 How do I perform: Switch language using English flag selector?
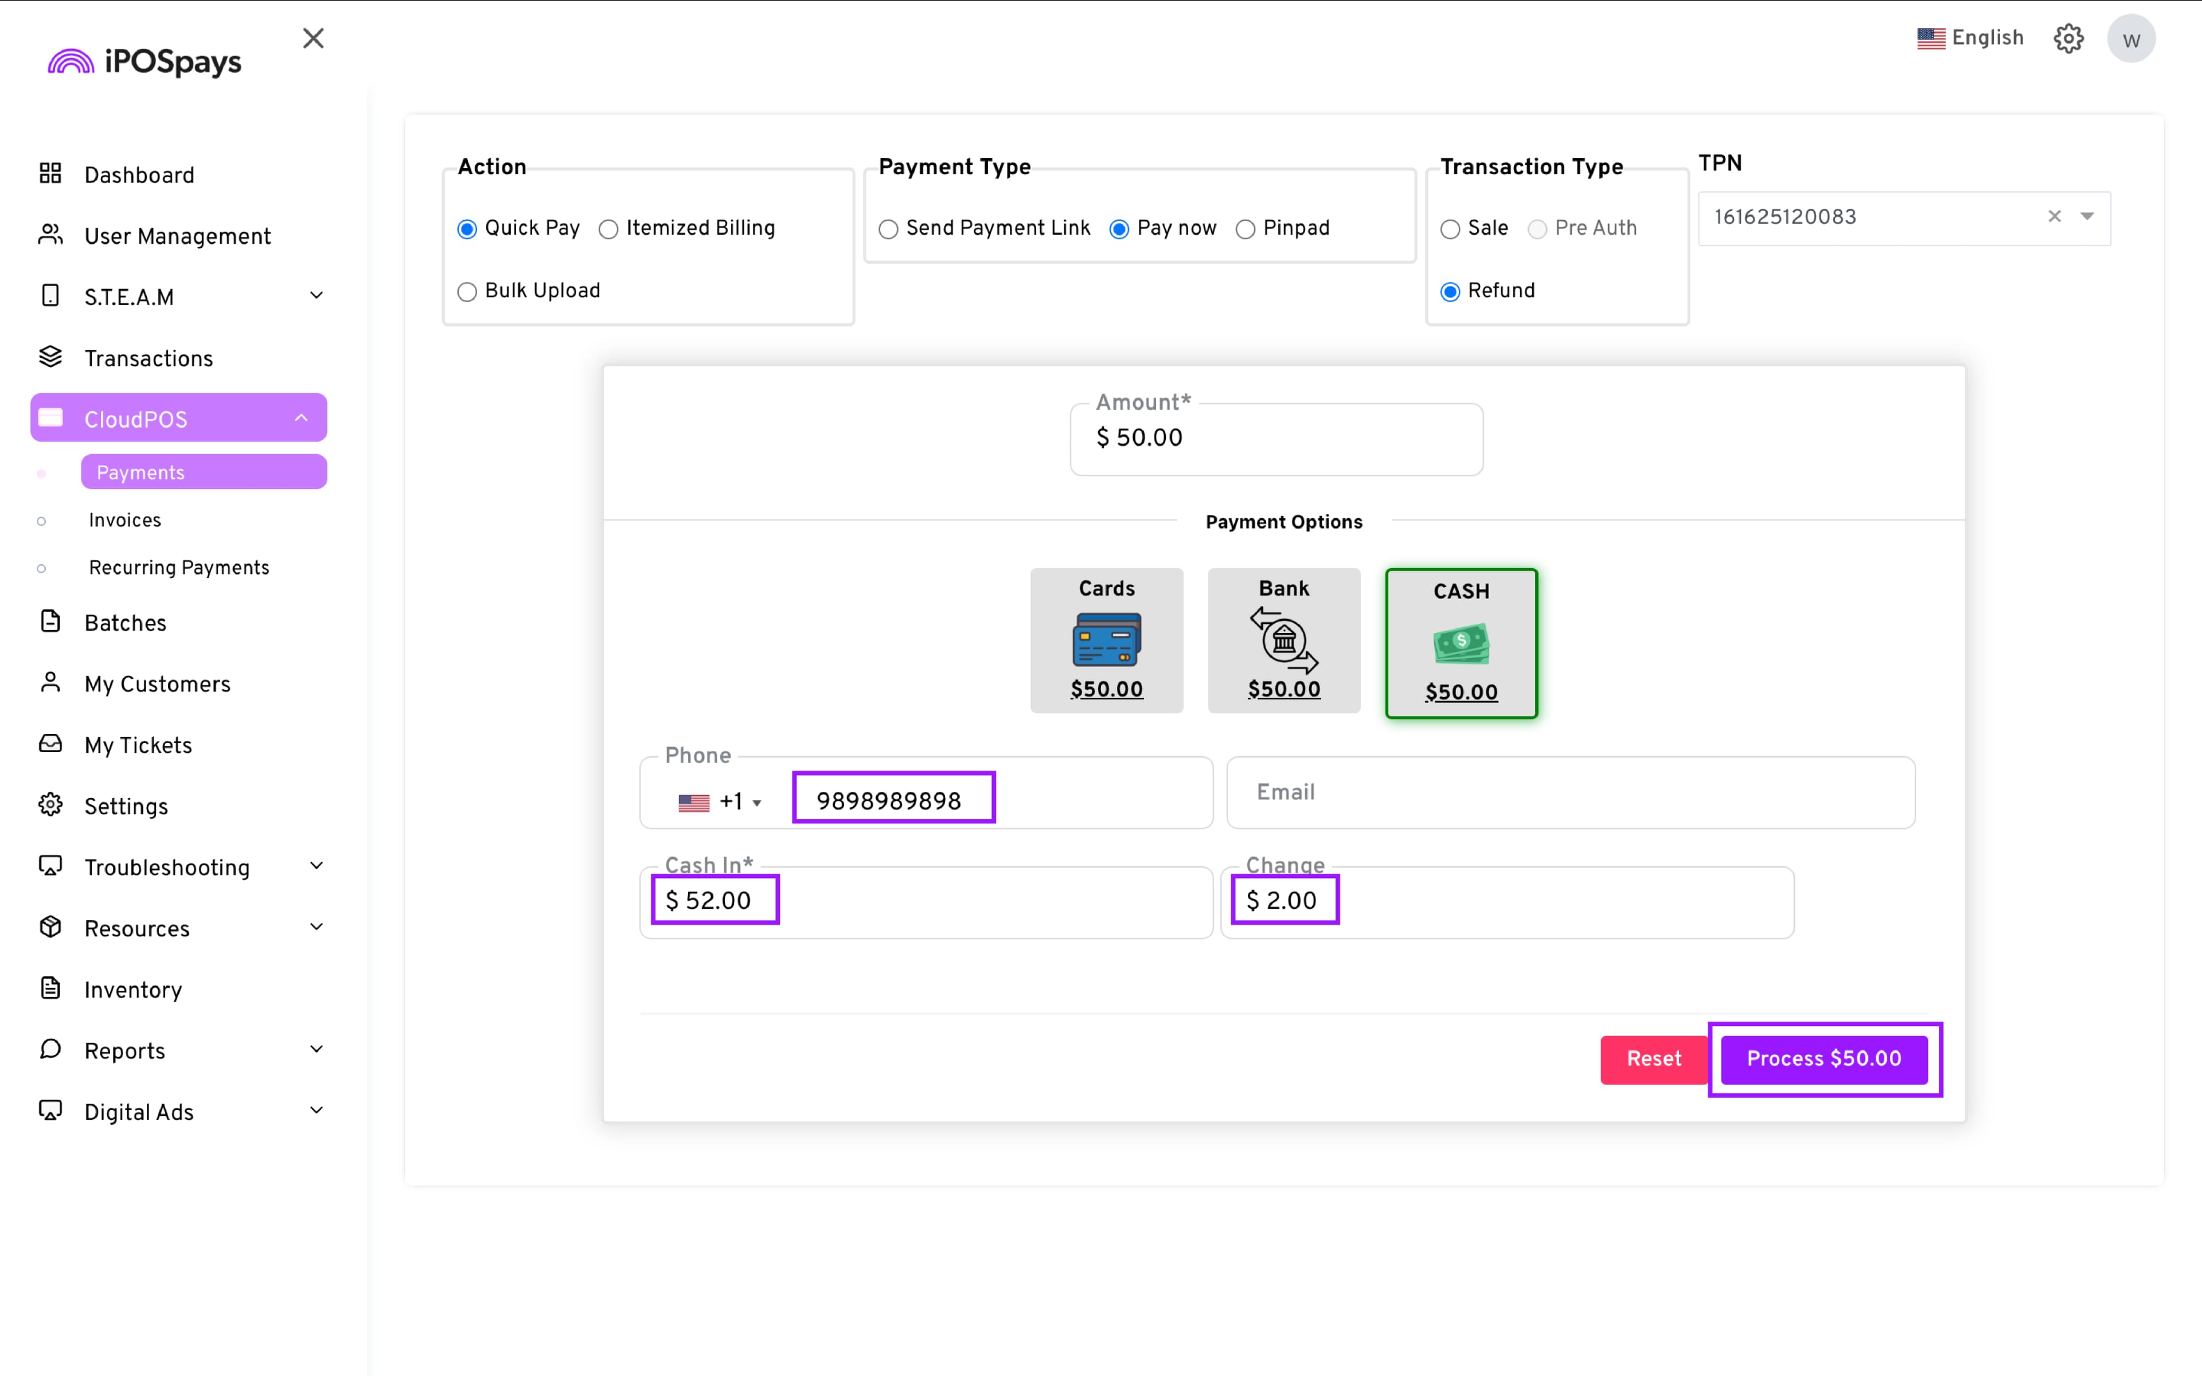pos(1970,38)
